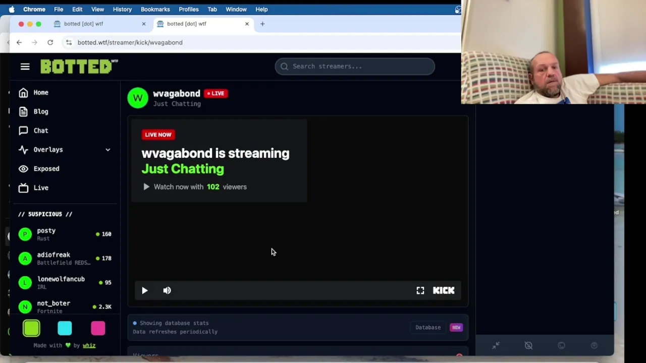Open the Chrome menu
This screenshot has width=646, height=363.
(x=34, y=9)
